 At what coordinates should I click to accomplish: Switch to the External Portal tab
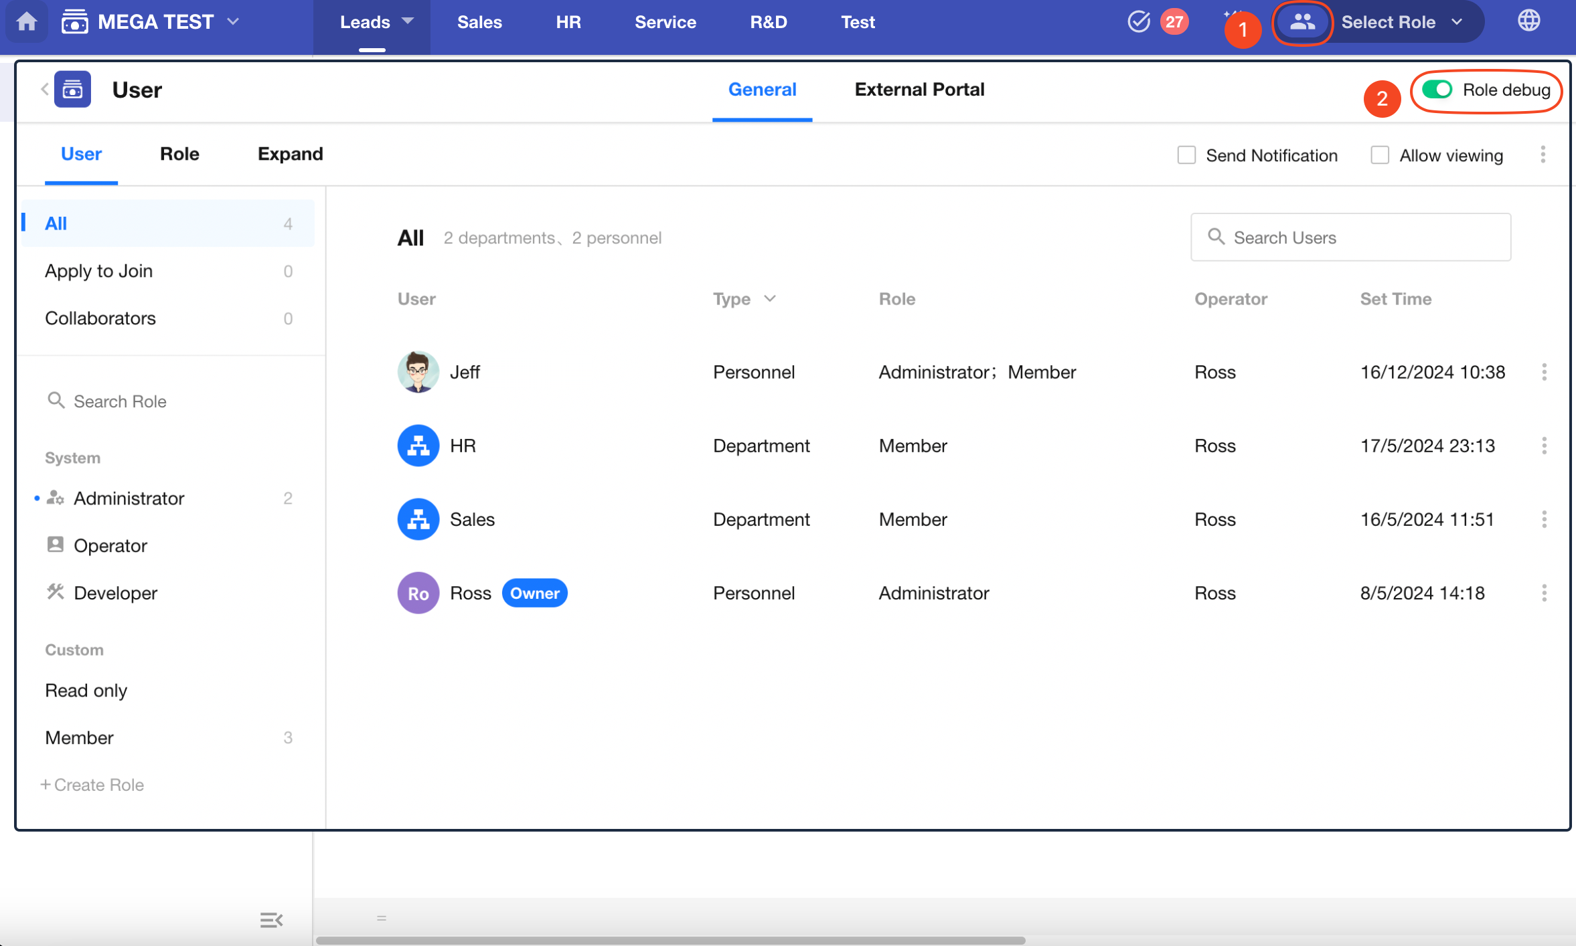[919, 90]
